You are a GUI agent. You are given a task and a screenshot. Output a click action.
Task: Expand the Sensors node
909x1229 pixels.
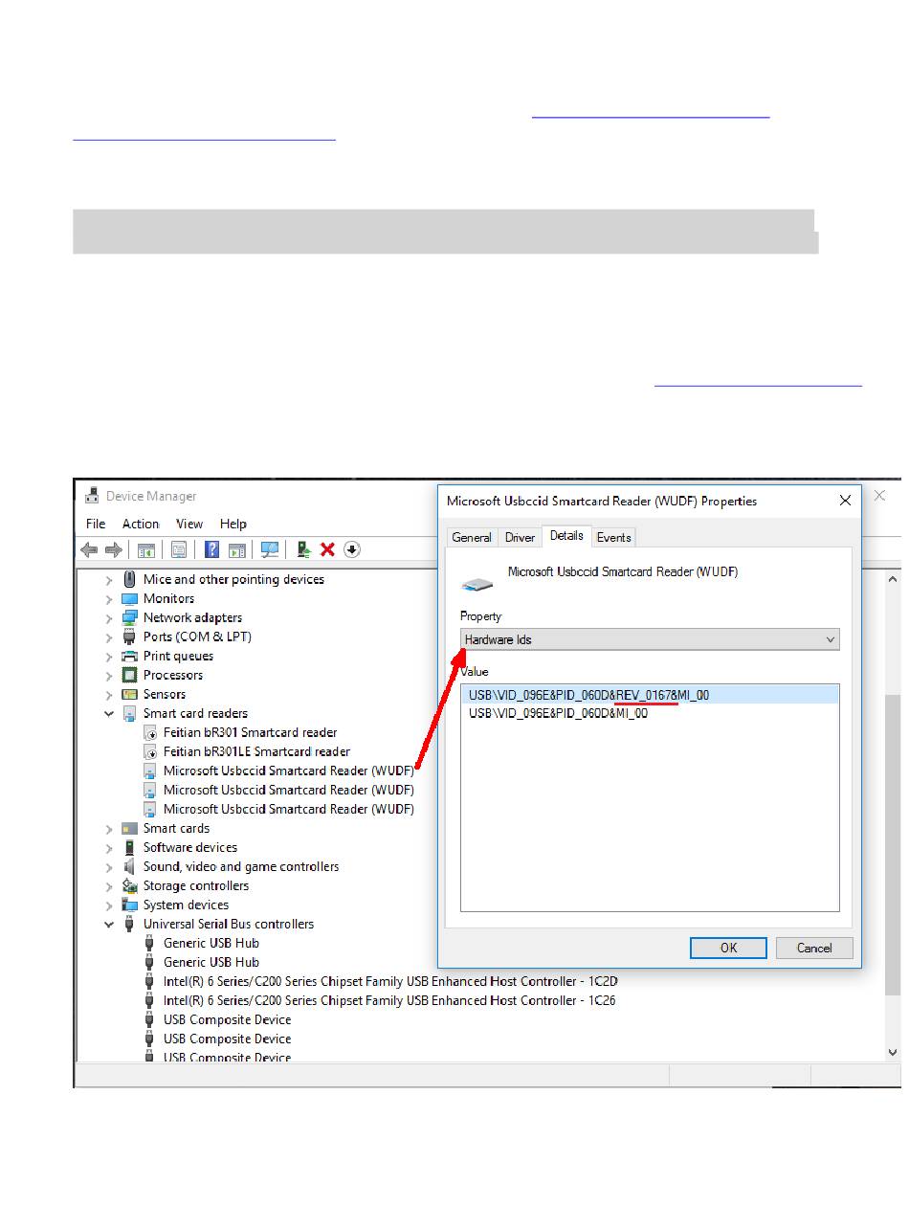coord(109,695)
